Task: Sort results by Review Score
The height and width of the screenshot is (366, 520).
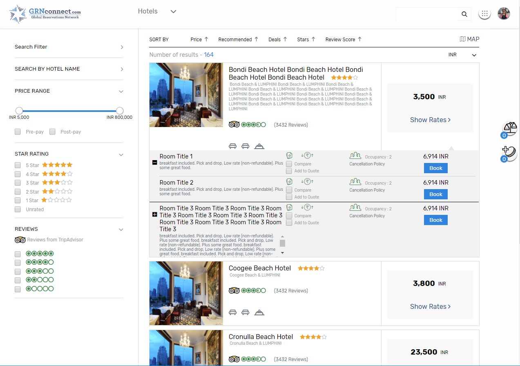Action: (343, 40)
